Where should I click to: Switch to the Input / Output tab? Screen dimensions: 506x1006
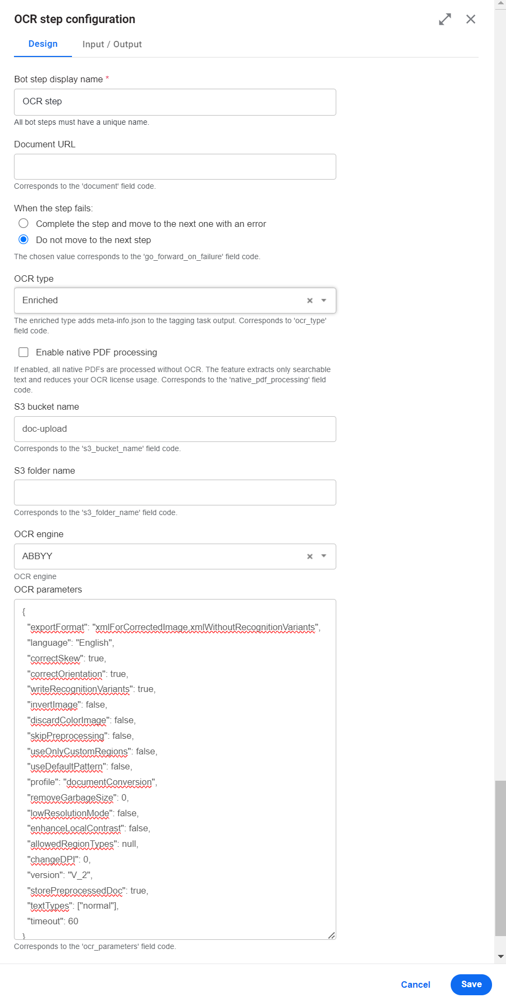coord(112,44)
